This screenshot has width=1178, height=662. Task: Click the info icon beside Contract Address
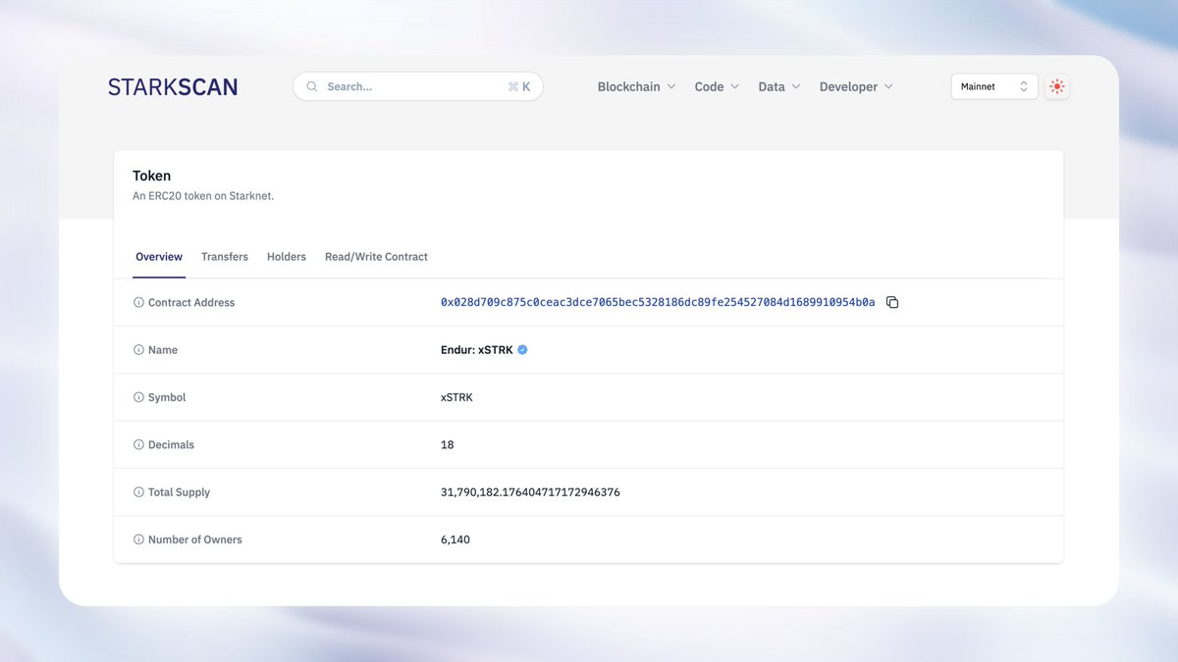[138, 303]
